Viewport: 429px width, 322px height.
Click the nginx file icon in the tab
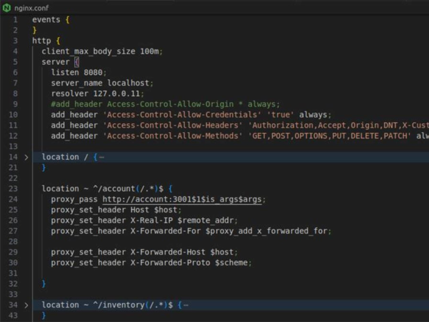pyautogui.click(x=6, y=8)
